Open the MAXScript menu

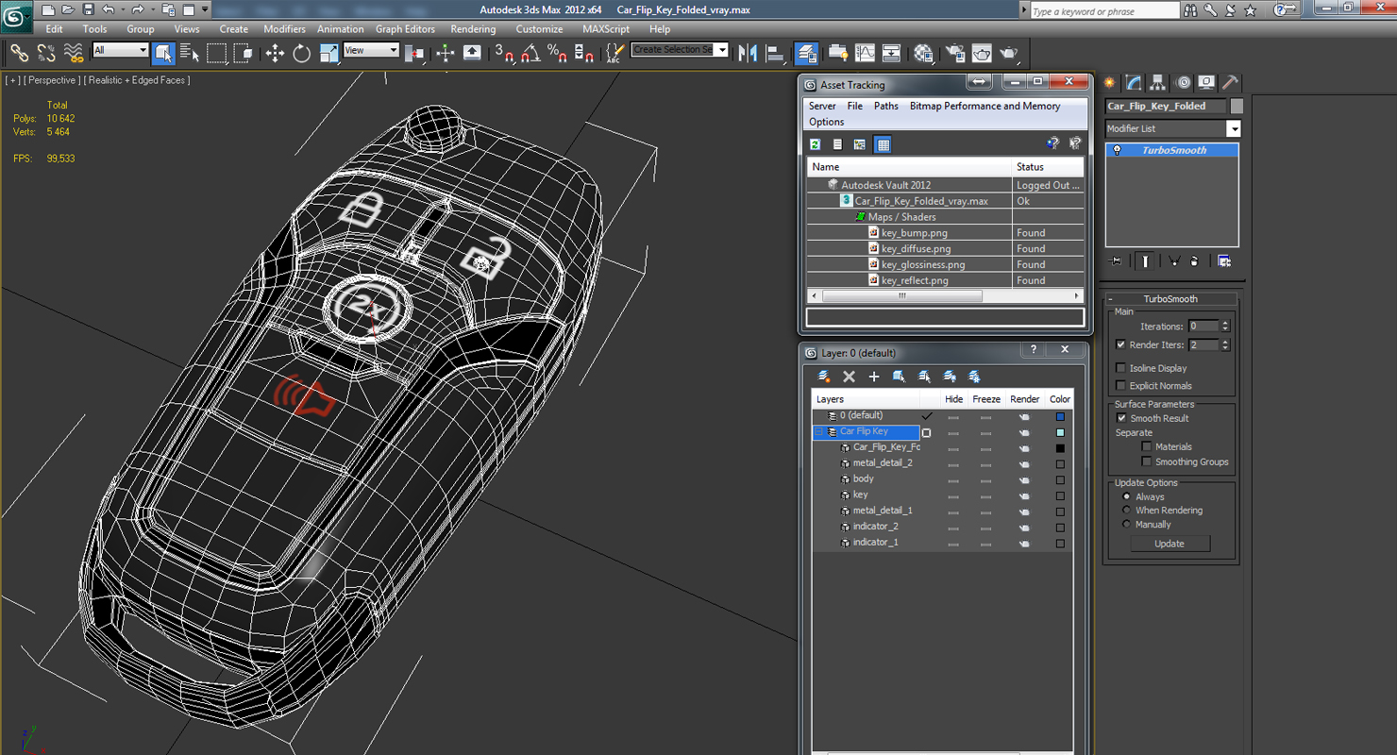606,29
